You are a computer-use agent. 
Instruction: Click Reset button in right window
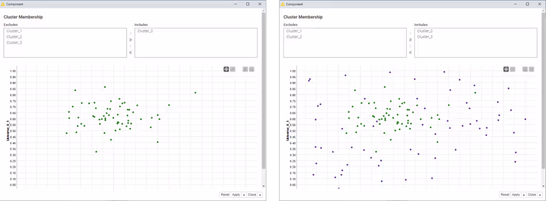pos(505,195)
